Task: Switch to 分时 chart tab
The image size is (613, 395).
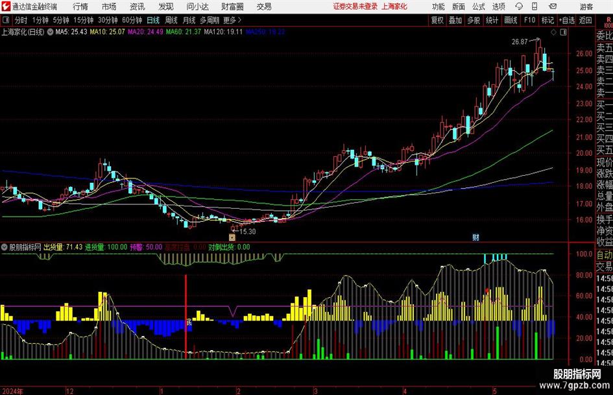Action: (x=21, y=20)
